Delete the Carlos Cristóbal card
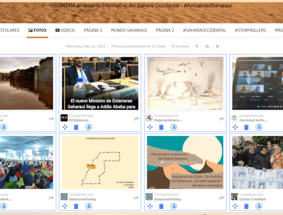This screenshot has width=283, height=215. [x=246, y=206]
